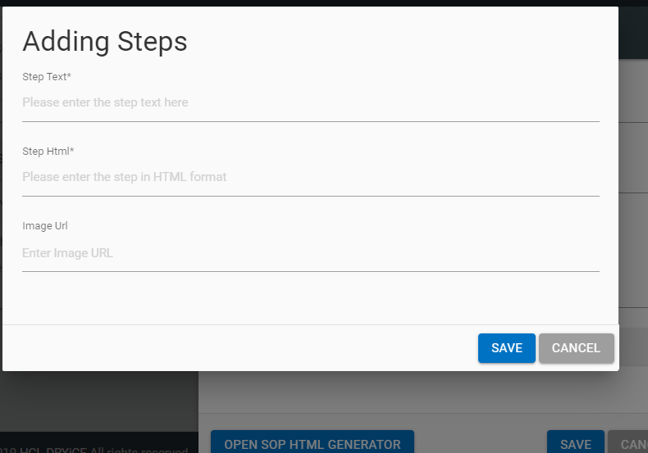Click the Adding Steps heading

(x=105, y=42)
